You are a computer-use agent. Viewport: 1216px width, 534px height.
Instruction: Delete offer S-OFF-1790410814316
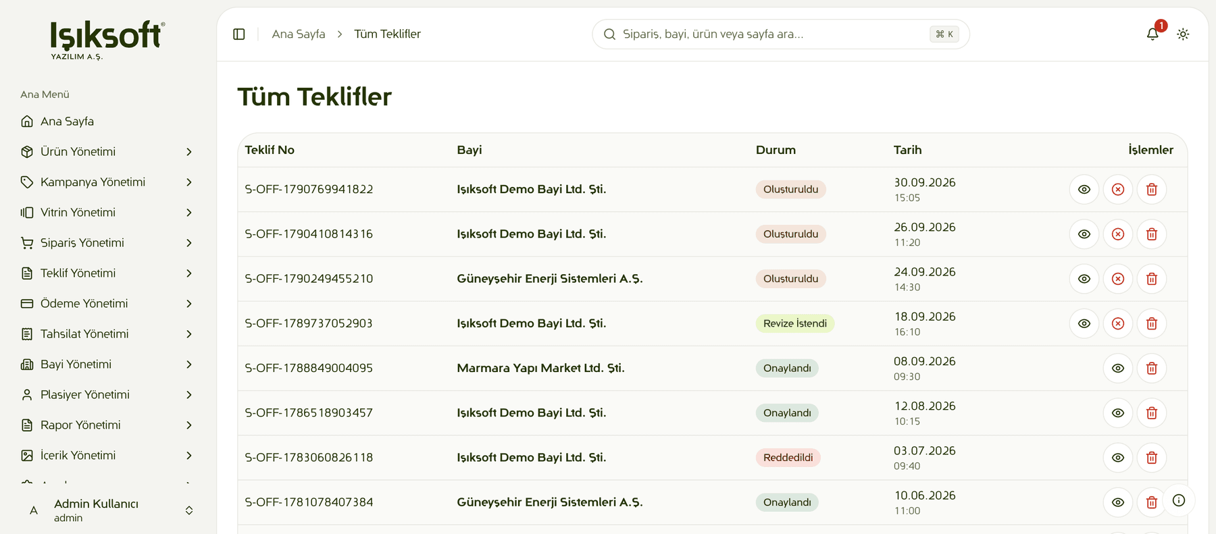click(1152, 234)
